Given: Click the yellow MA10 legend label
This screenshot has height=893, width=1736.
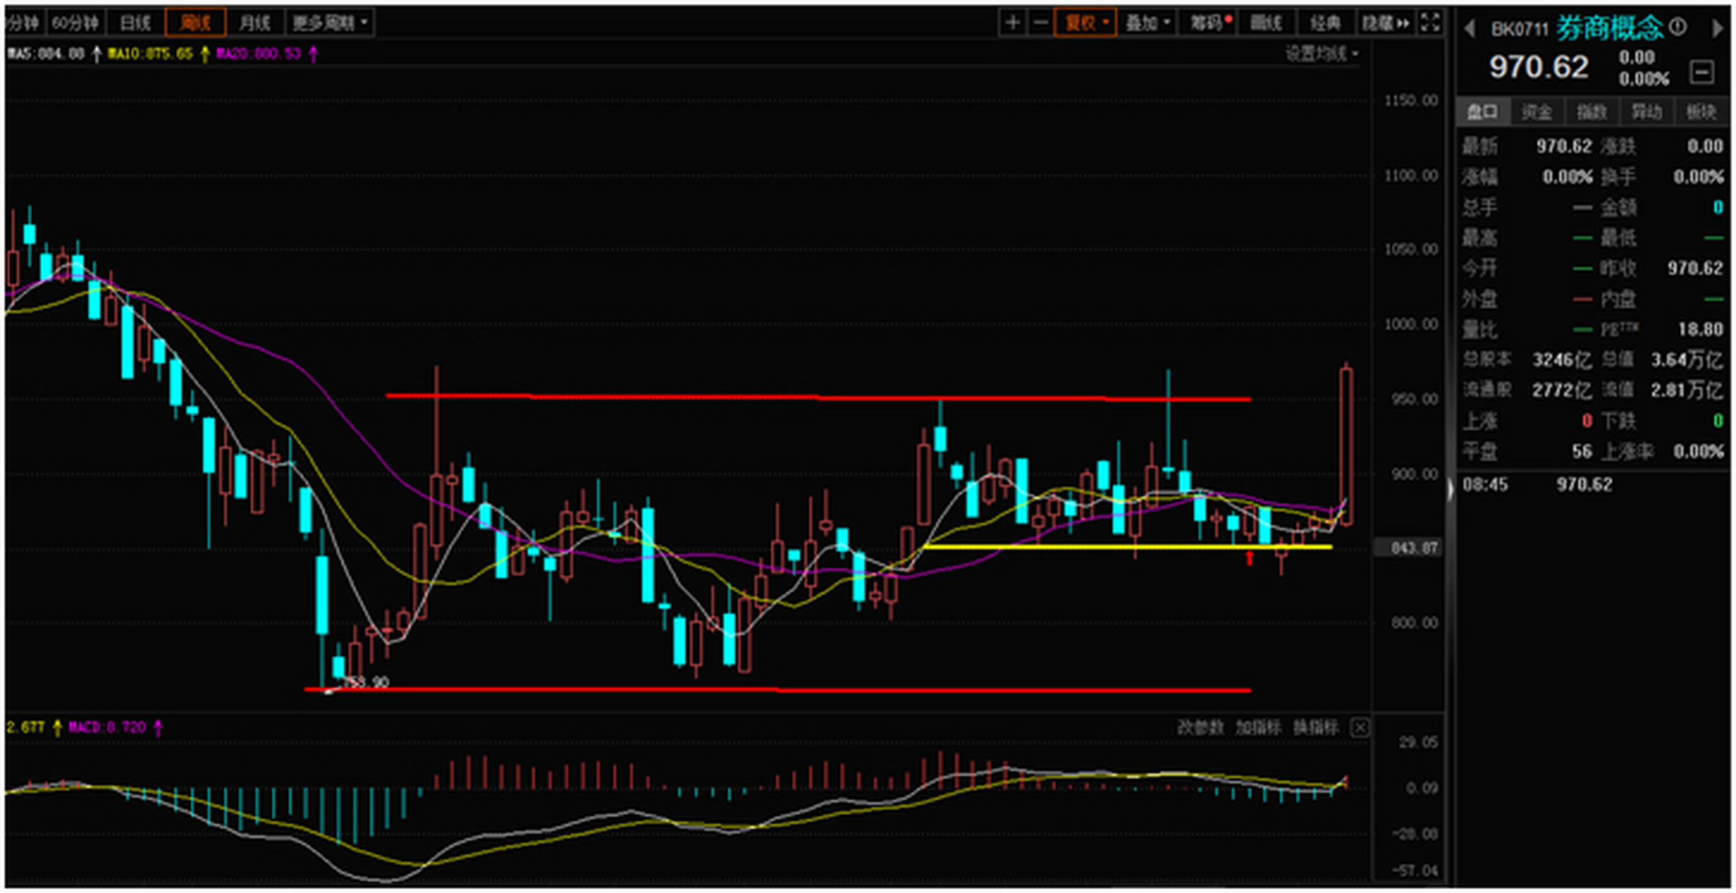Looking at the screenshot, I should click(150, 54).
